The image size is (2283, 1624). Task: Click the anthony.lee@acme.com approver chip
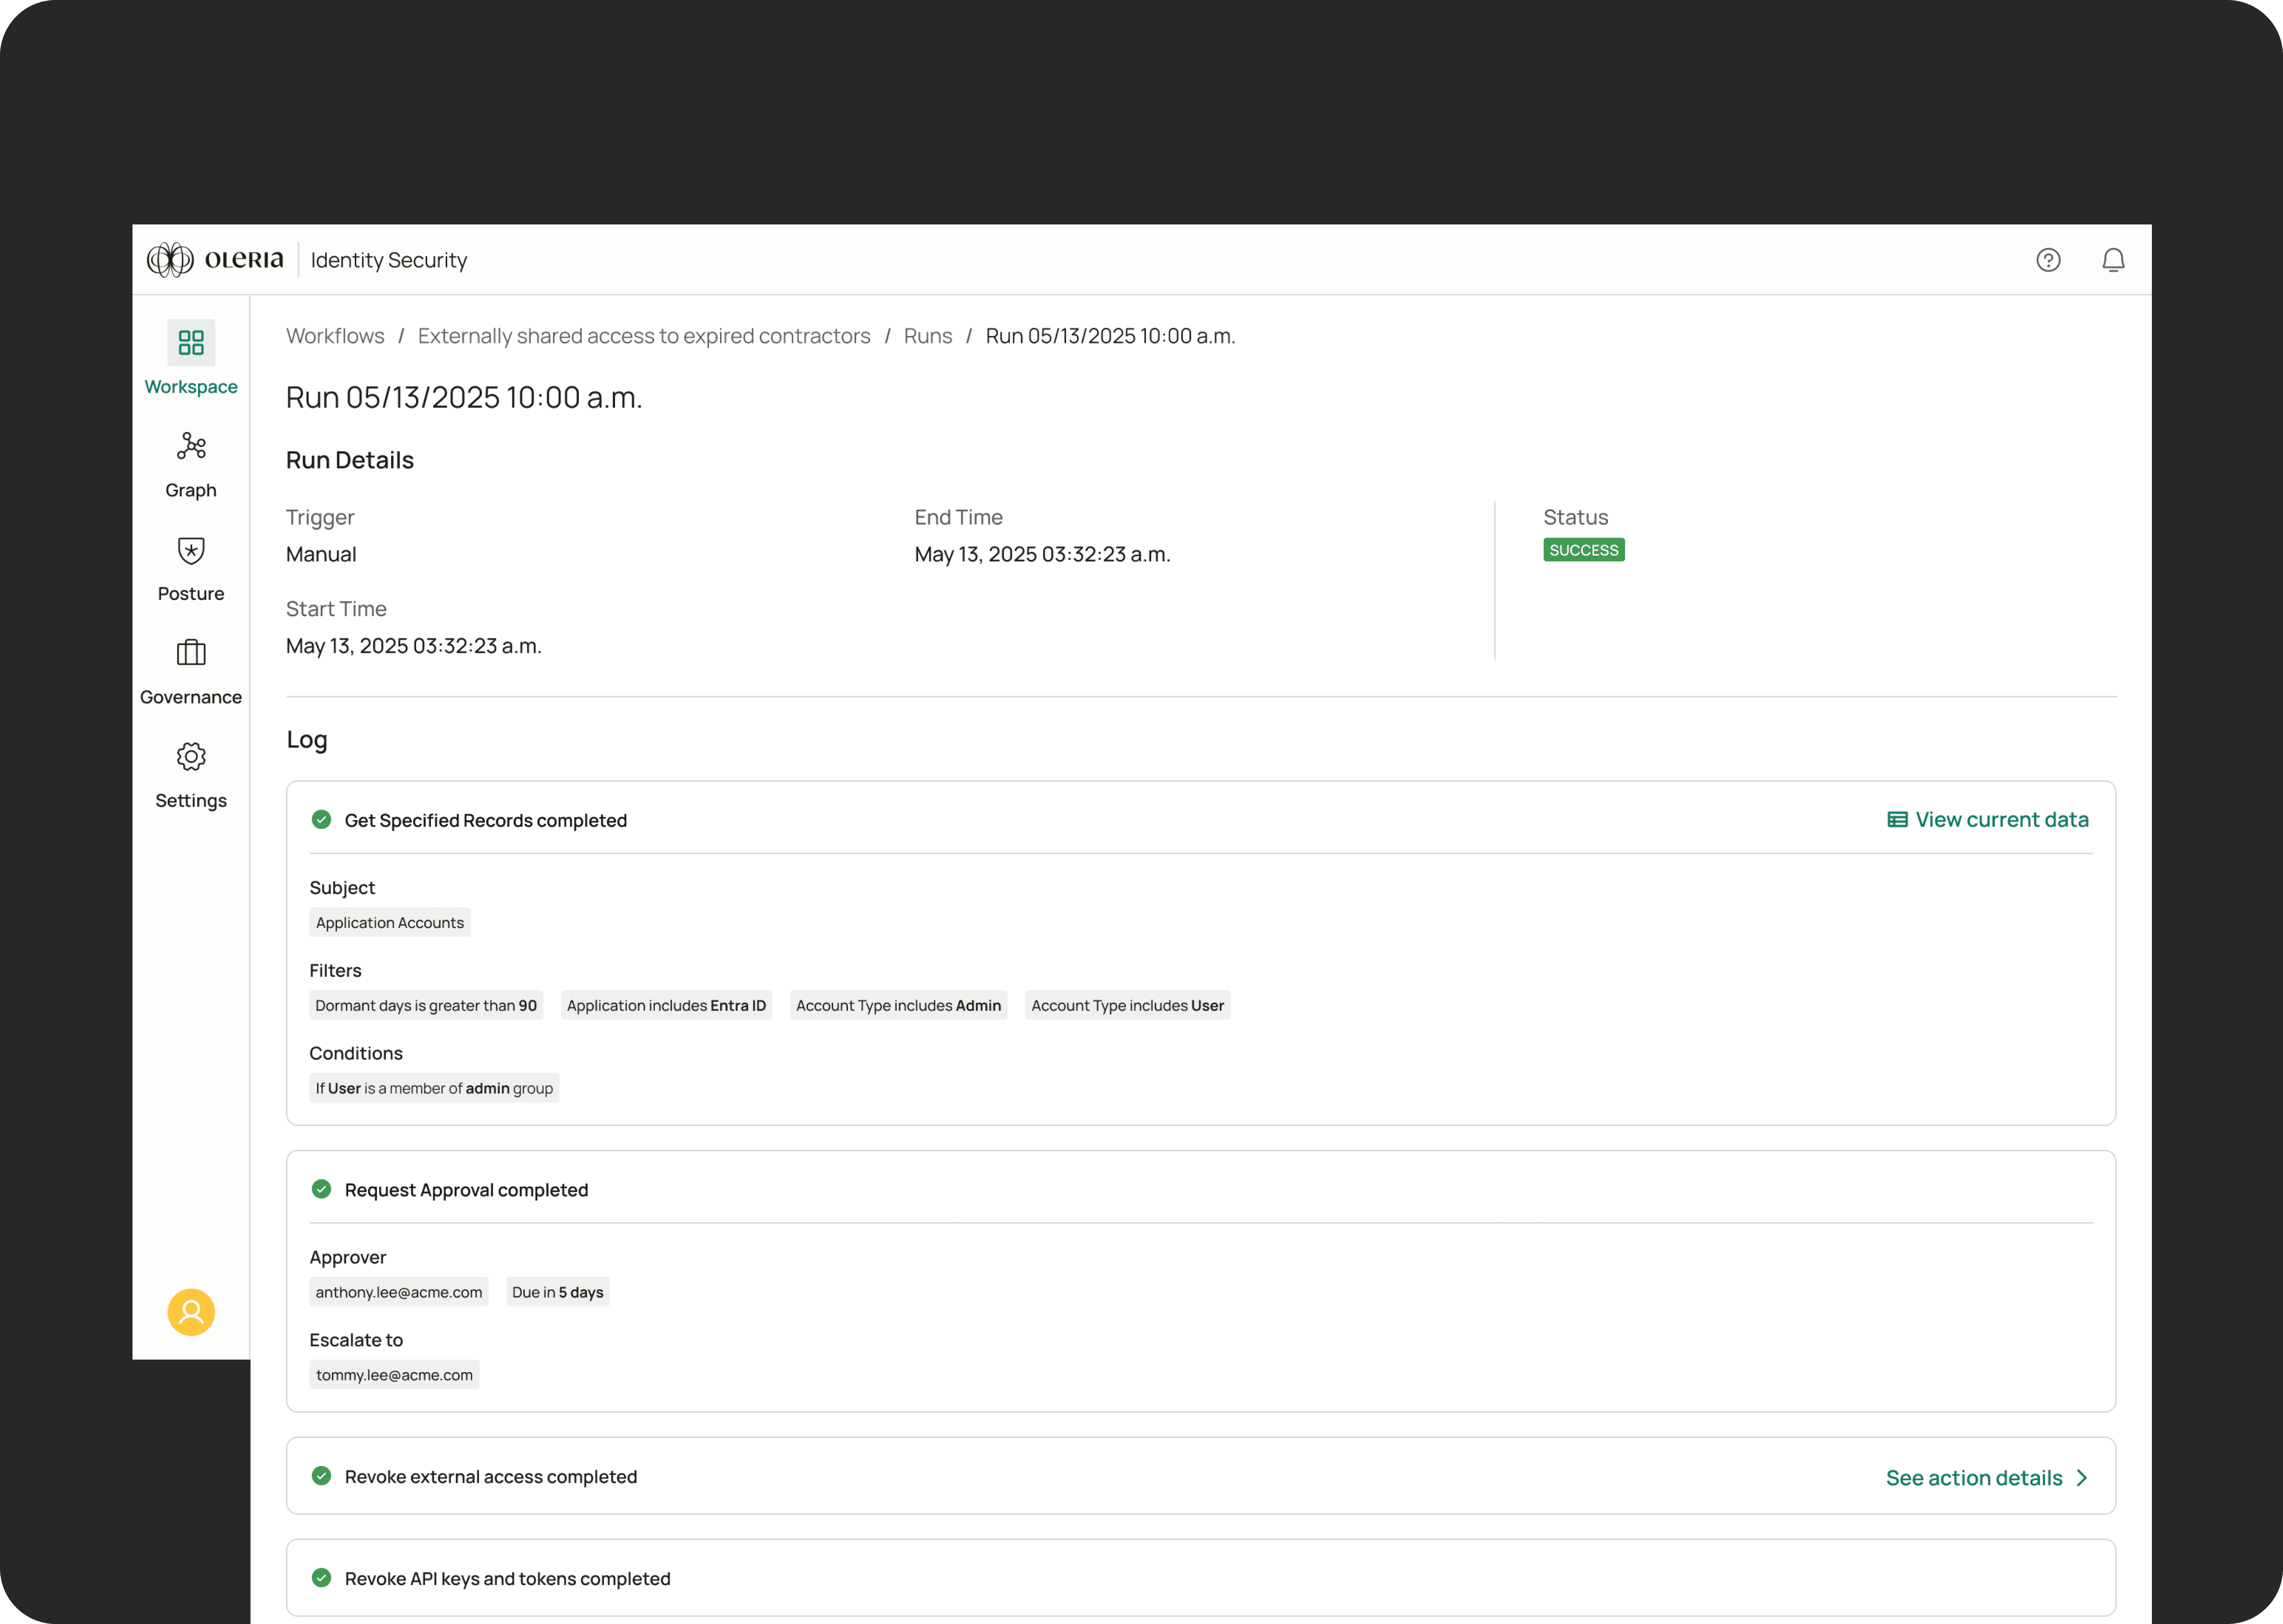tap(398, 1292)
